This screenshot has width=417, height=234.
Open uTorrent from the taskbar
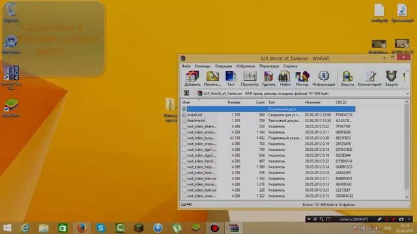(x=177, y=228)
